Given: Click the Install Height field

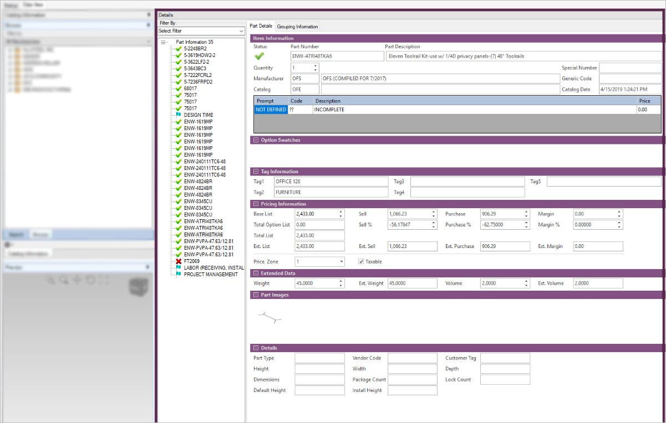Looking at the screenshot, I should tap(413, 390).
